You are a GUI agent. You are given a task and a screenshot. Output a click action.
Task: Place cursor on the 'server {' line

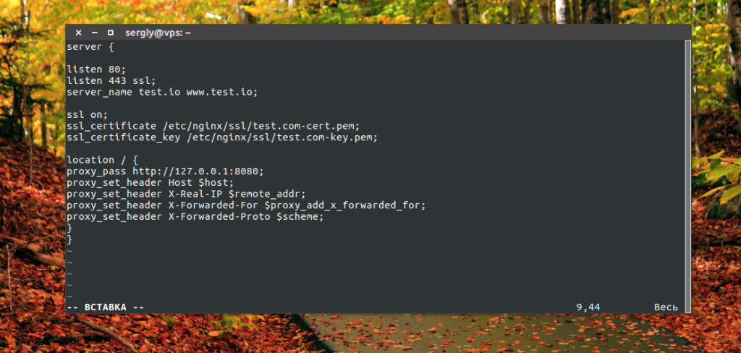[90, 47]
